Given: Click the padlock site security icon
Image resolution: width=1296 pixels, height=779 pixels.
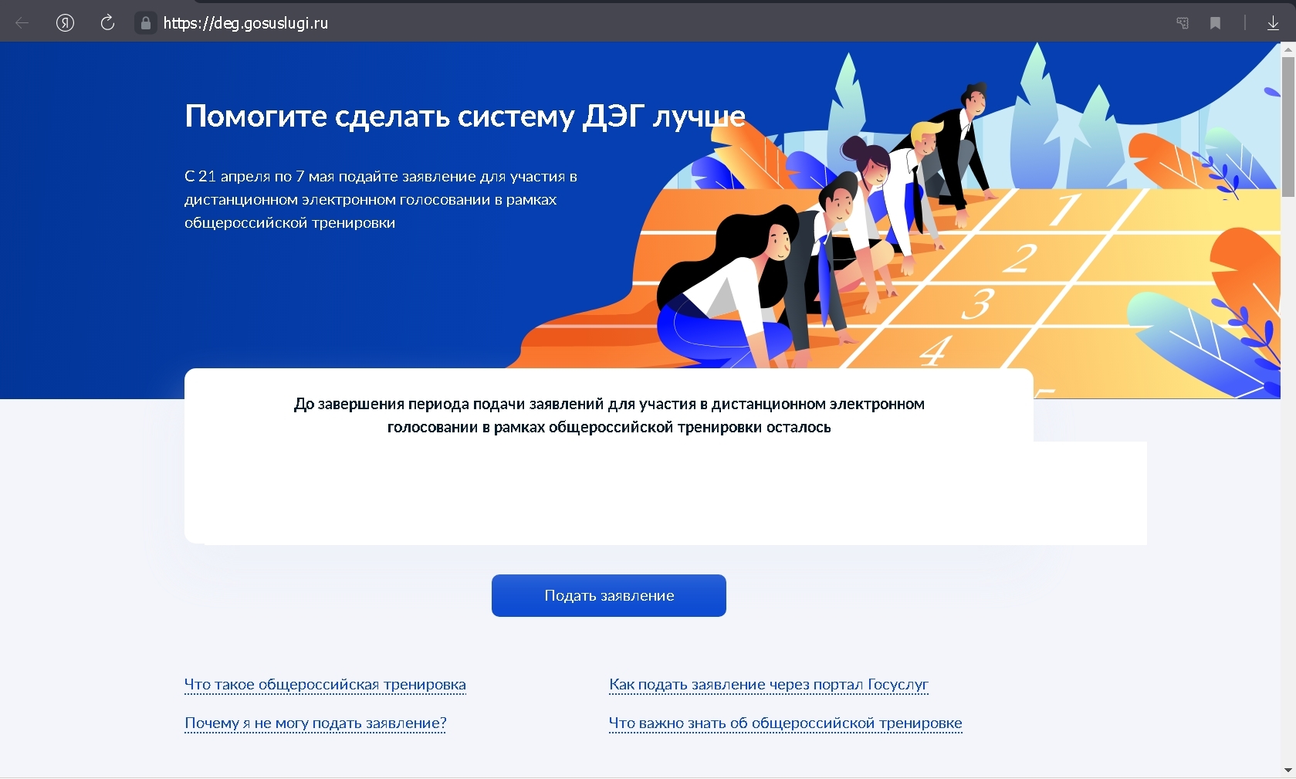Looking at the screenshot, I should coord(145,23).
